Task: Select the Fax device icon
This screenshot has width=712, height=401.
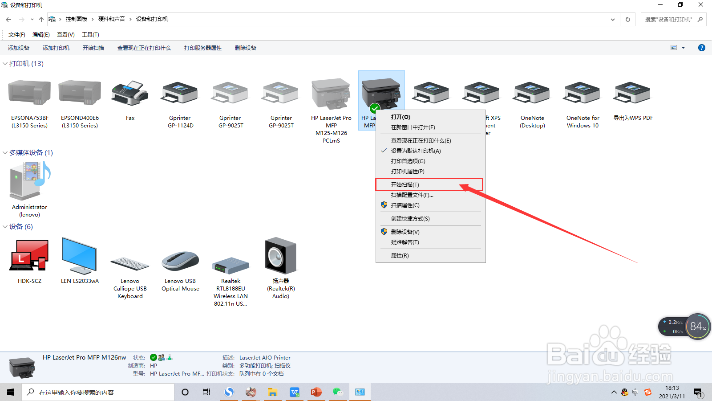Action: (130, 93)
